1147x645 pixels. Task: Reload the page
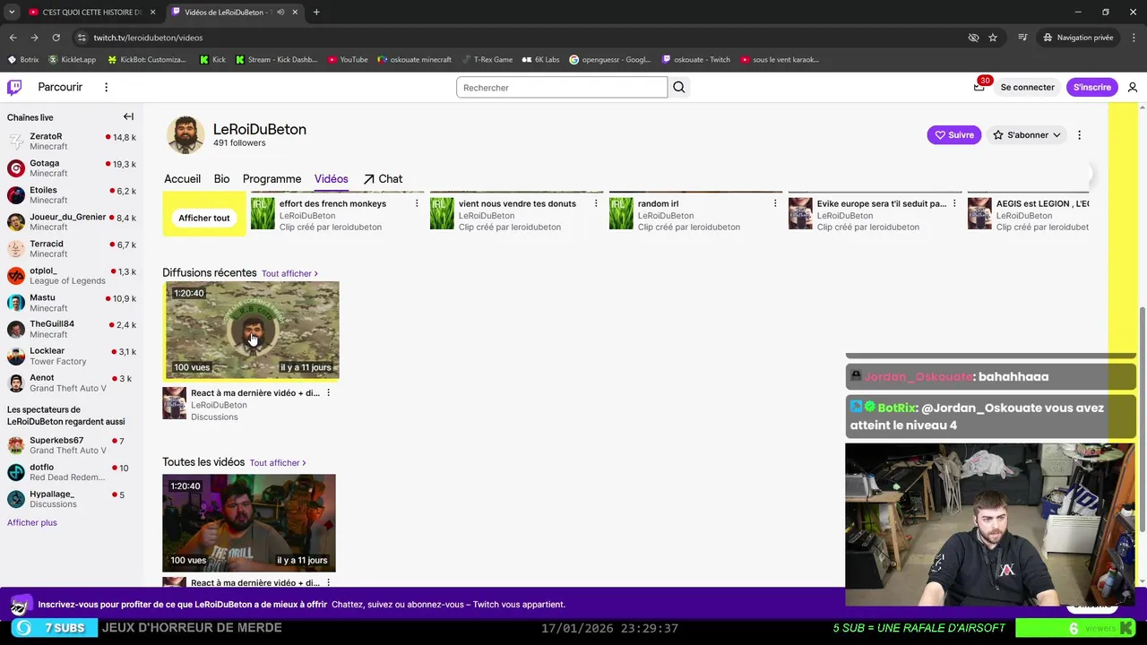[56, 38]
